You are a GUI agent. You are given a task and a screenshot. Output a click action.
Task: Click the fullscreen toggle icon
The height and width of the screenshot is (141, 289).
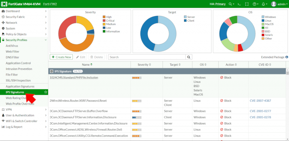coord(247,4)
